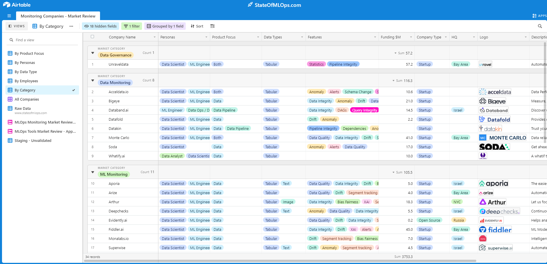This screenshot has height=264, width=547.
Task: Open the Monalabs.io red logo thumbnail
Action: coord(483,238)
